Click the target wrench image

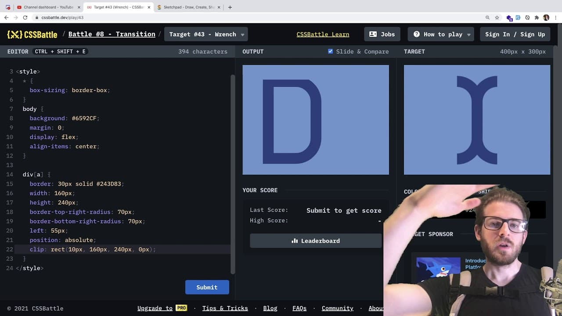pos(477,120)
